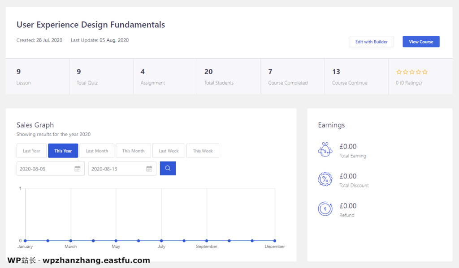Click the search magnifier icon button
Viewport: 459px width, 268px height.
tap(168, 168)
